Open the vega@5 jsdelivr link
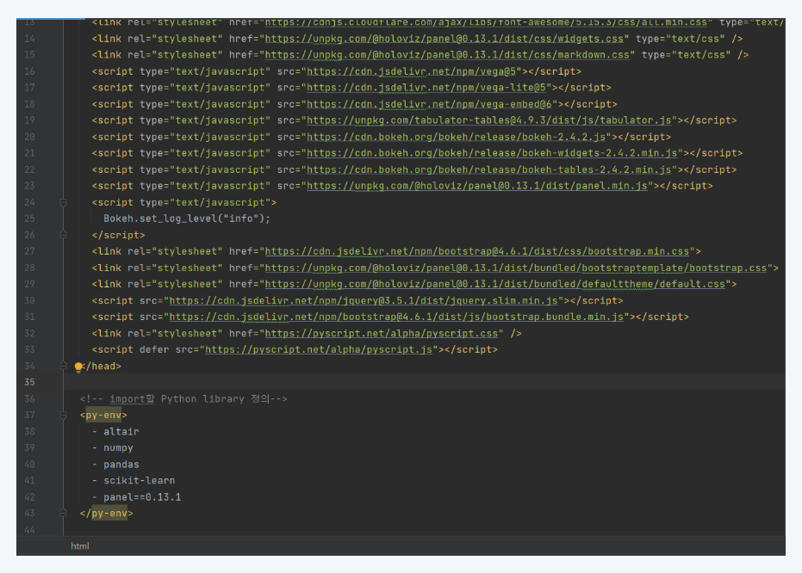The image size is (802, 573). (x=411, y=71)
